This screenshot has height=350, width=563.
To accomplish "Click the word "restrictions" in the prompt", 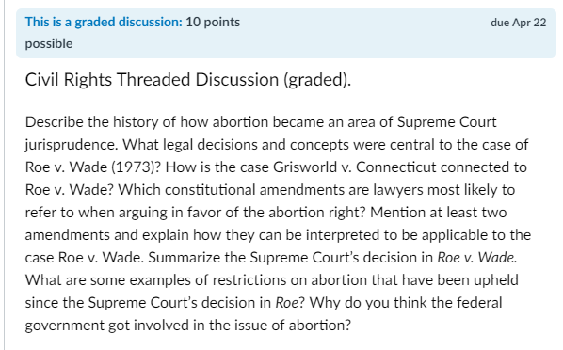I will click(x=250, y=280).
